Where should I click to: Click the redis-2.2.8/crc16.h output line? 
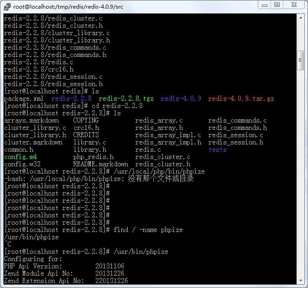[39, 69]
